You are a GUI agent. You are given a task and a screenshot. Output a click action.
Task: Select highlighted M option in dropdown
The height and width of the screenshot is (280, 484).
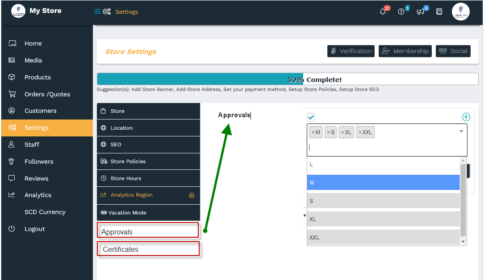pyautogui.click(x=384, y=182)
